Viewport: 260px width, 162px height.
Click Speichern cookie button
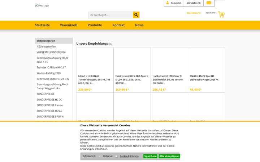[x=150, y=156]
